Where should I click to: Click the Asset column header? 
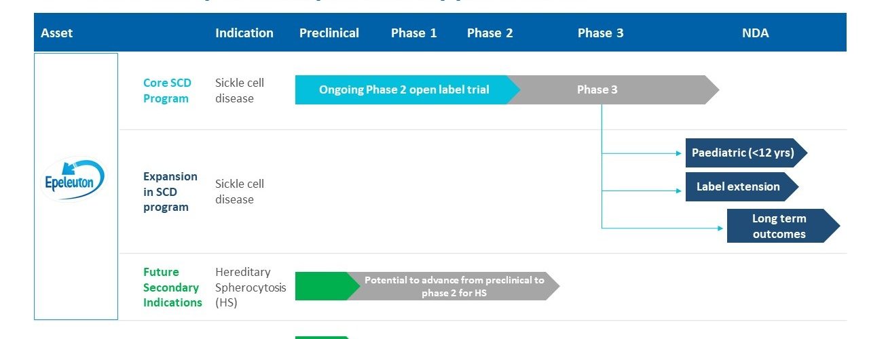click(57, 33)
